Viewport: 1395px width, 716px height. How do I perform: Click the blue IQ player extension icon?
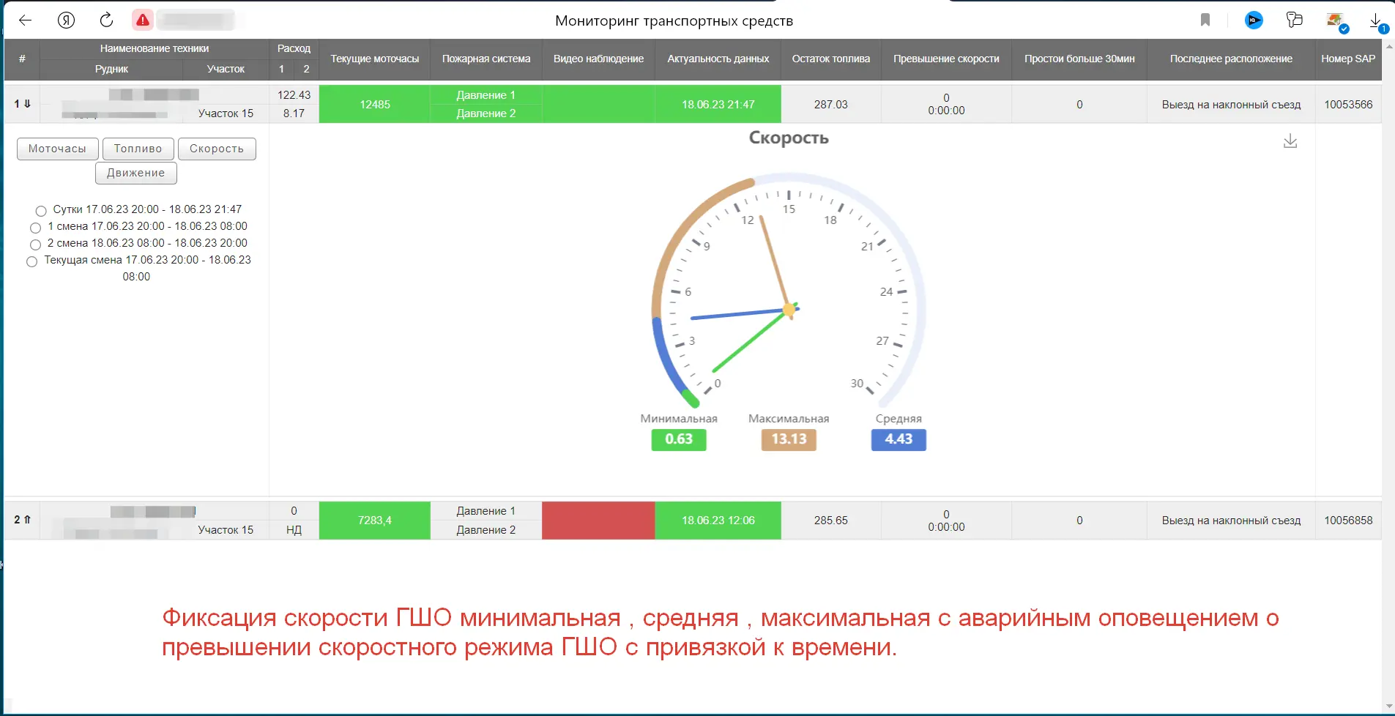(1253, 20)
